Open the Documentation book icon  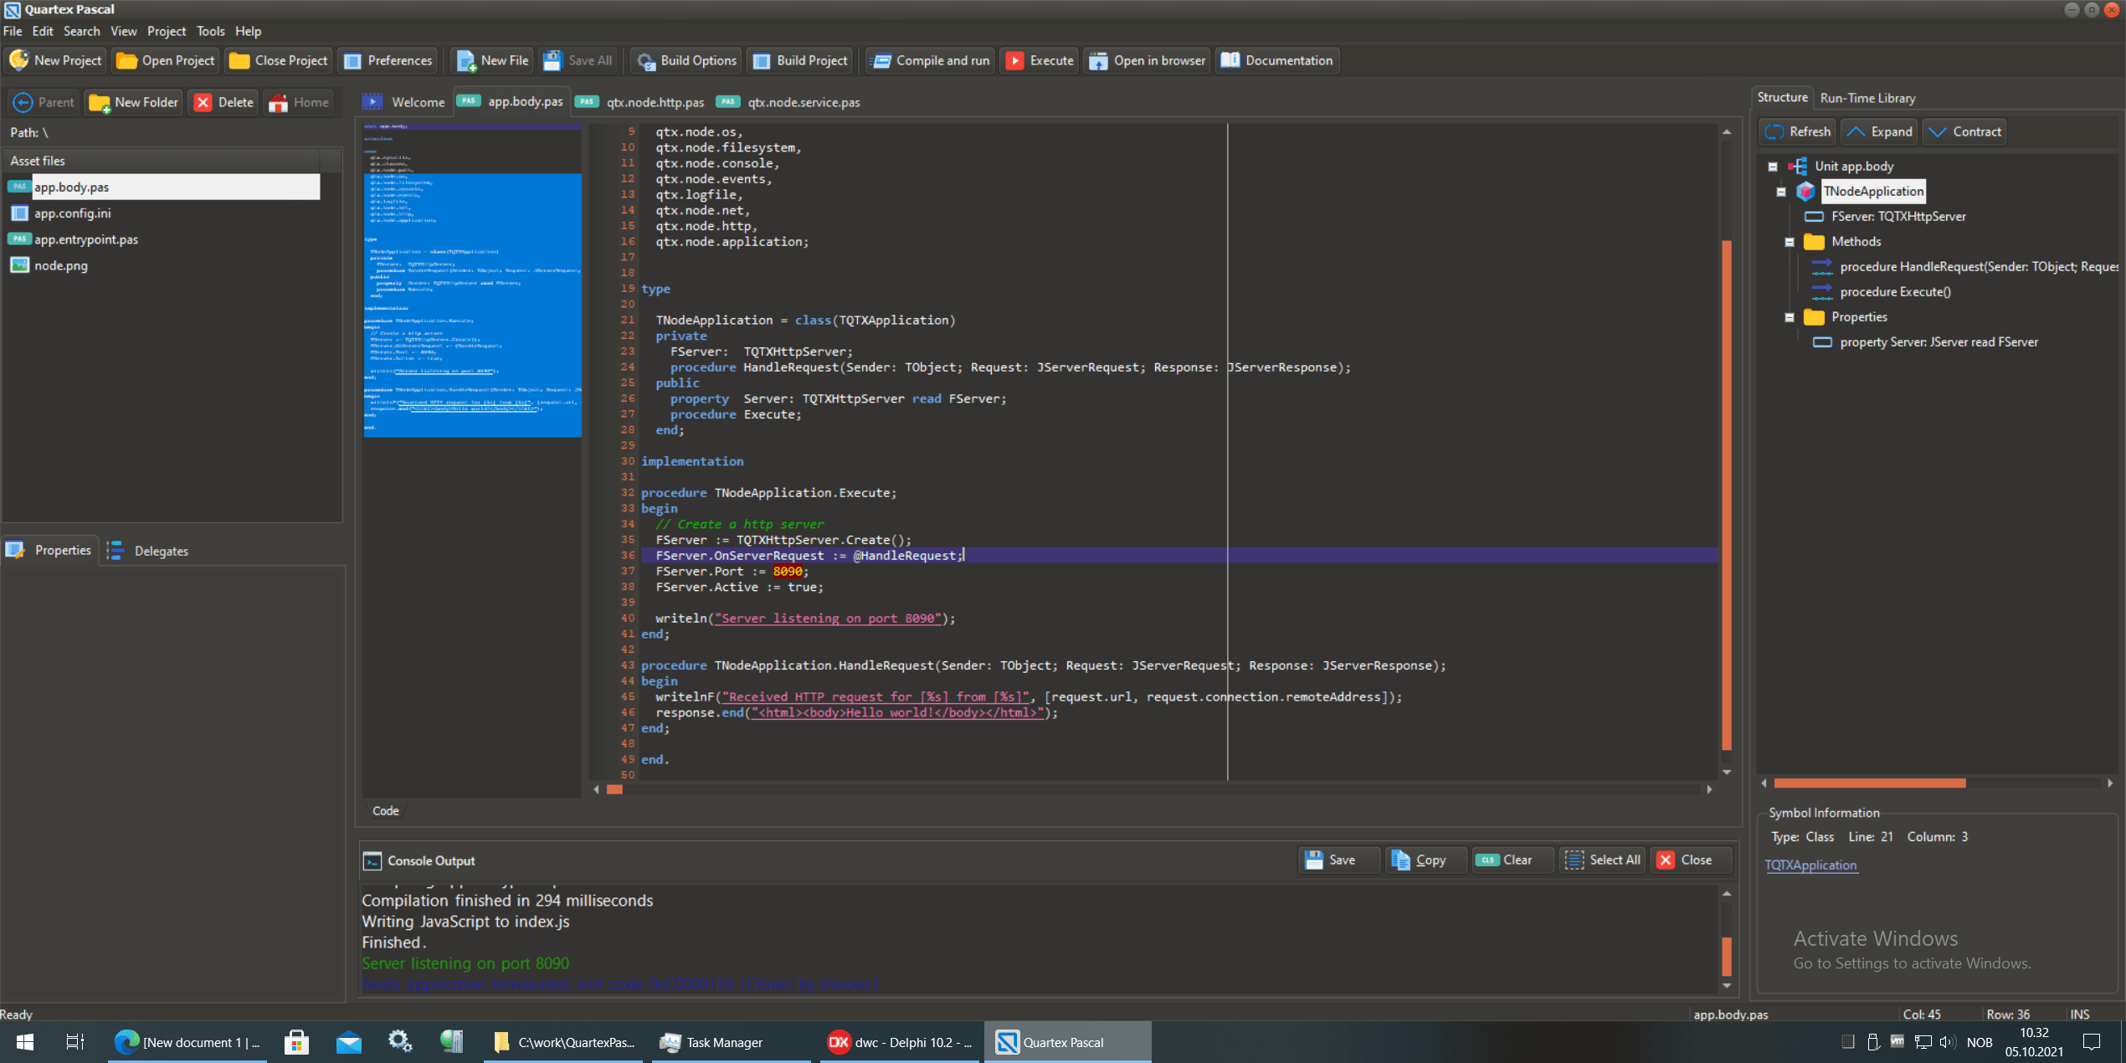(1230, 60)
